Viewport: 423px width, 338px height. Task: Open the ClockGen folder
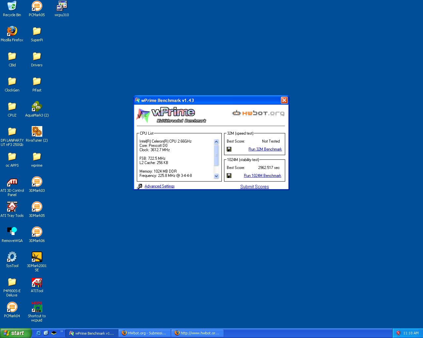[x=12, y=84]
